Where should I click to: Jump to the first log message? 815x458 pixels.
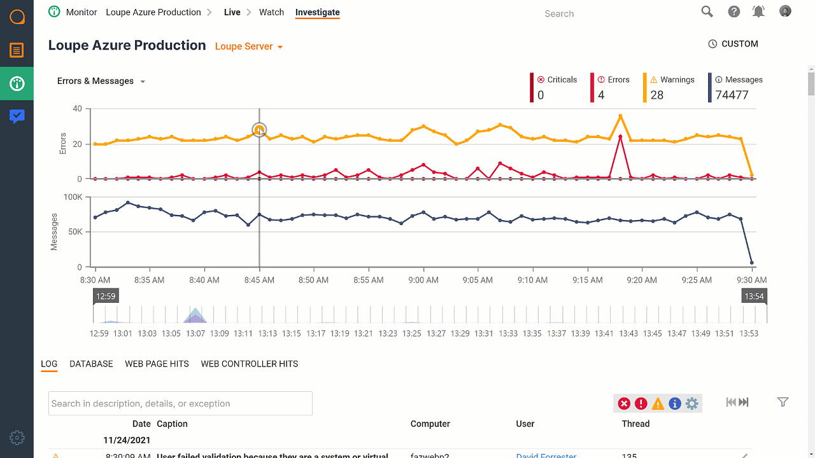(731, 402)
